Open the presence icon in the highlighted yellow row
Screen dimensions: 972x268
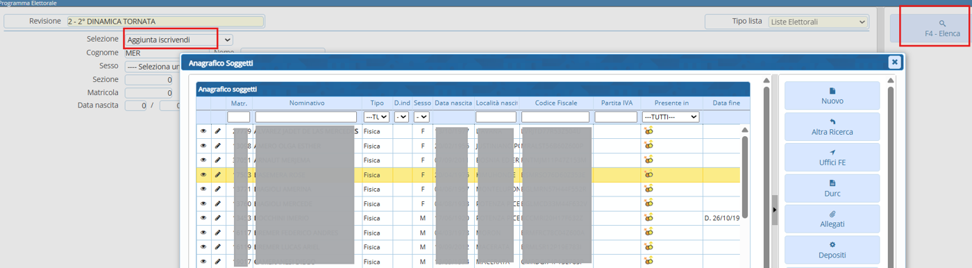coord(648,174)
